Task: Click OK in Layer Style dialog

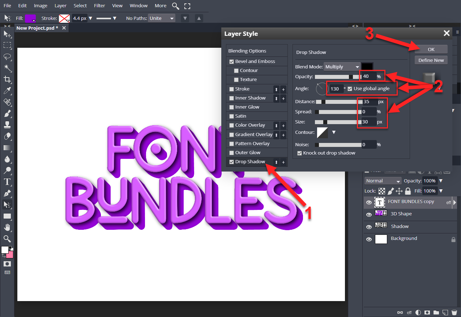Action: [x=431, y=49]
